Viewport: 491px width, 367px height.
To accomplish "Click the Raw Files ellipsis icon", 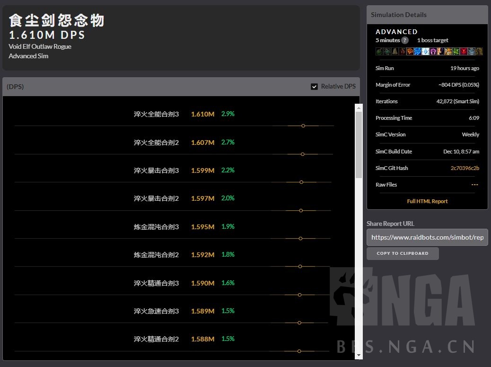I will tap(475, 185).
